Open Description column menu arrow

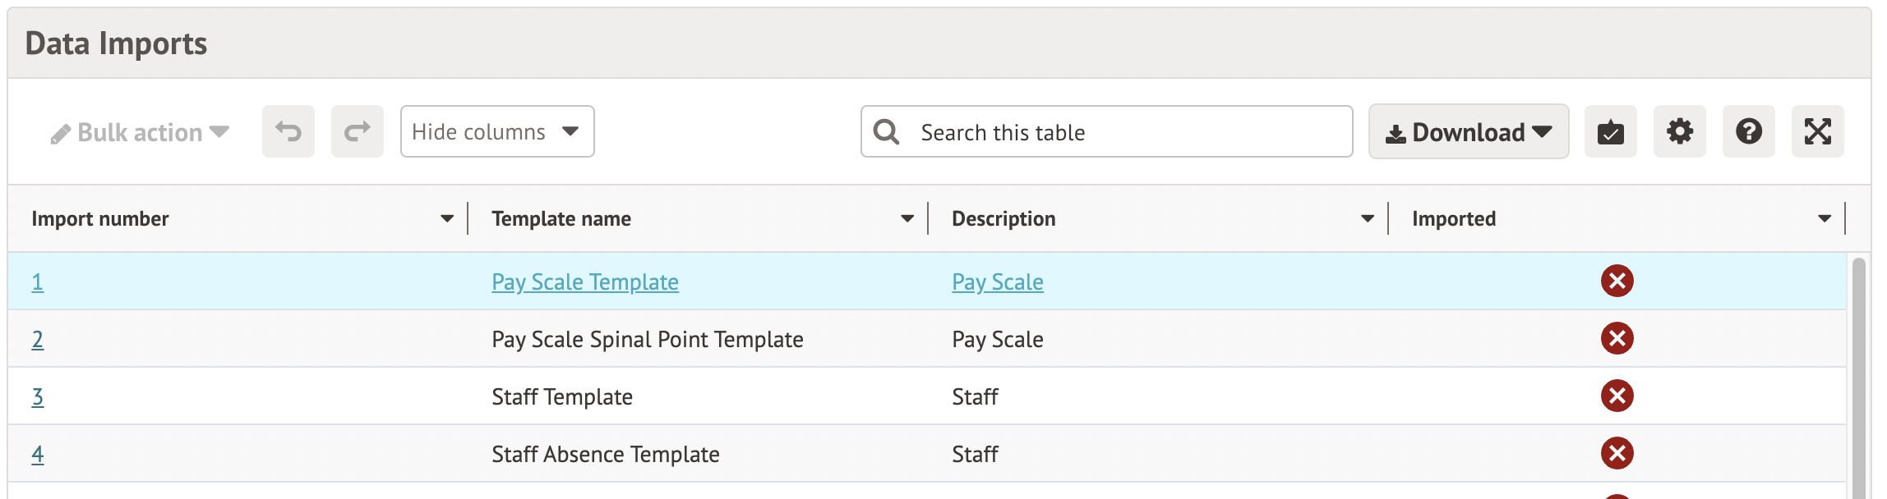(x=1368, y=219)
